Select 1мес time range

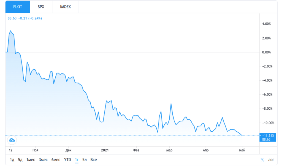click(31, 160)
